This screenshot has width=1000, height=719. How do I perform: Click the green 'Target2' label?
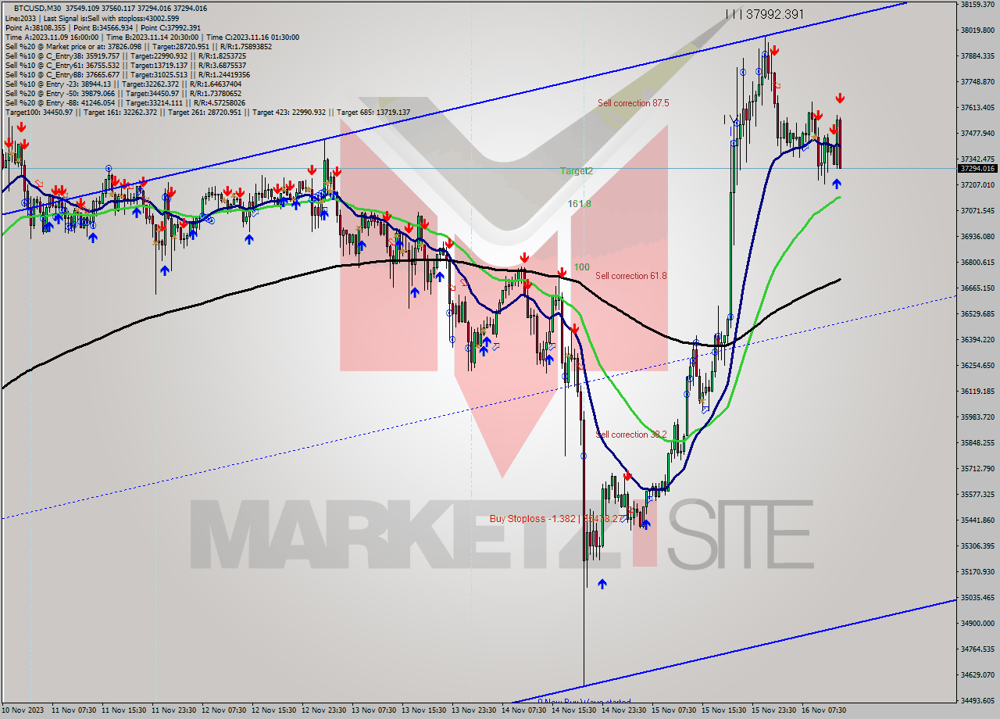[577, 170]
